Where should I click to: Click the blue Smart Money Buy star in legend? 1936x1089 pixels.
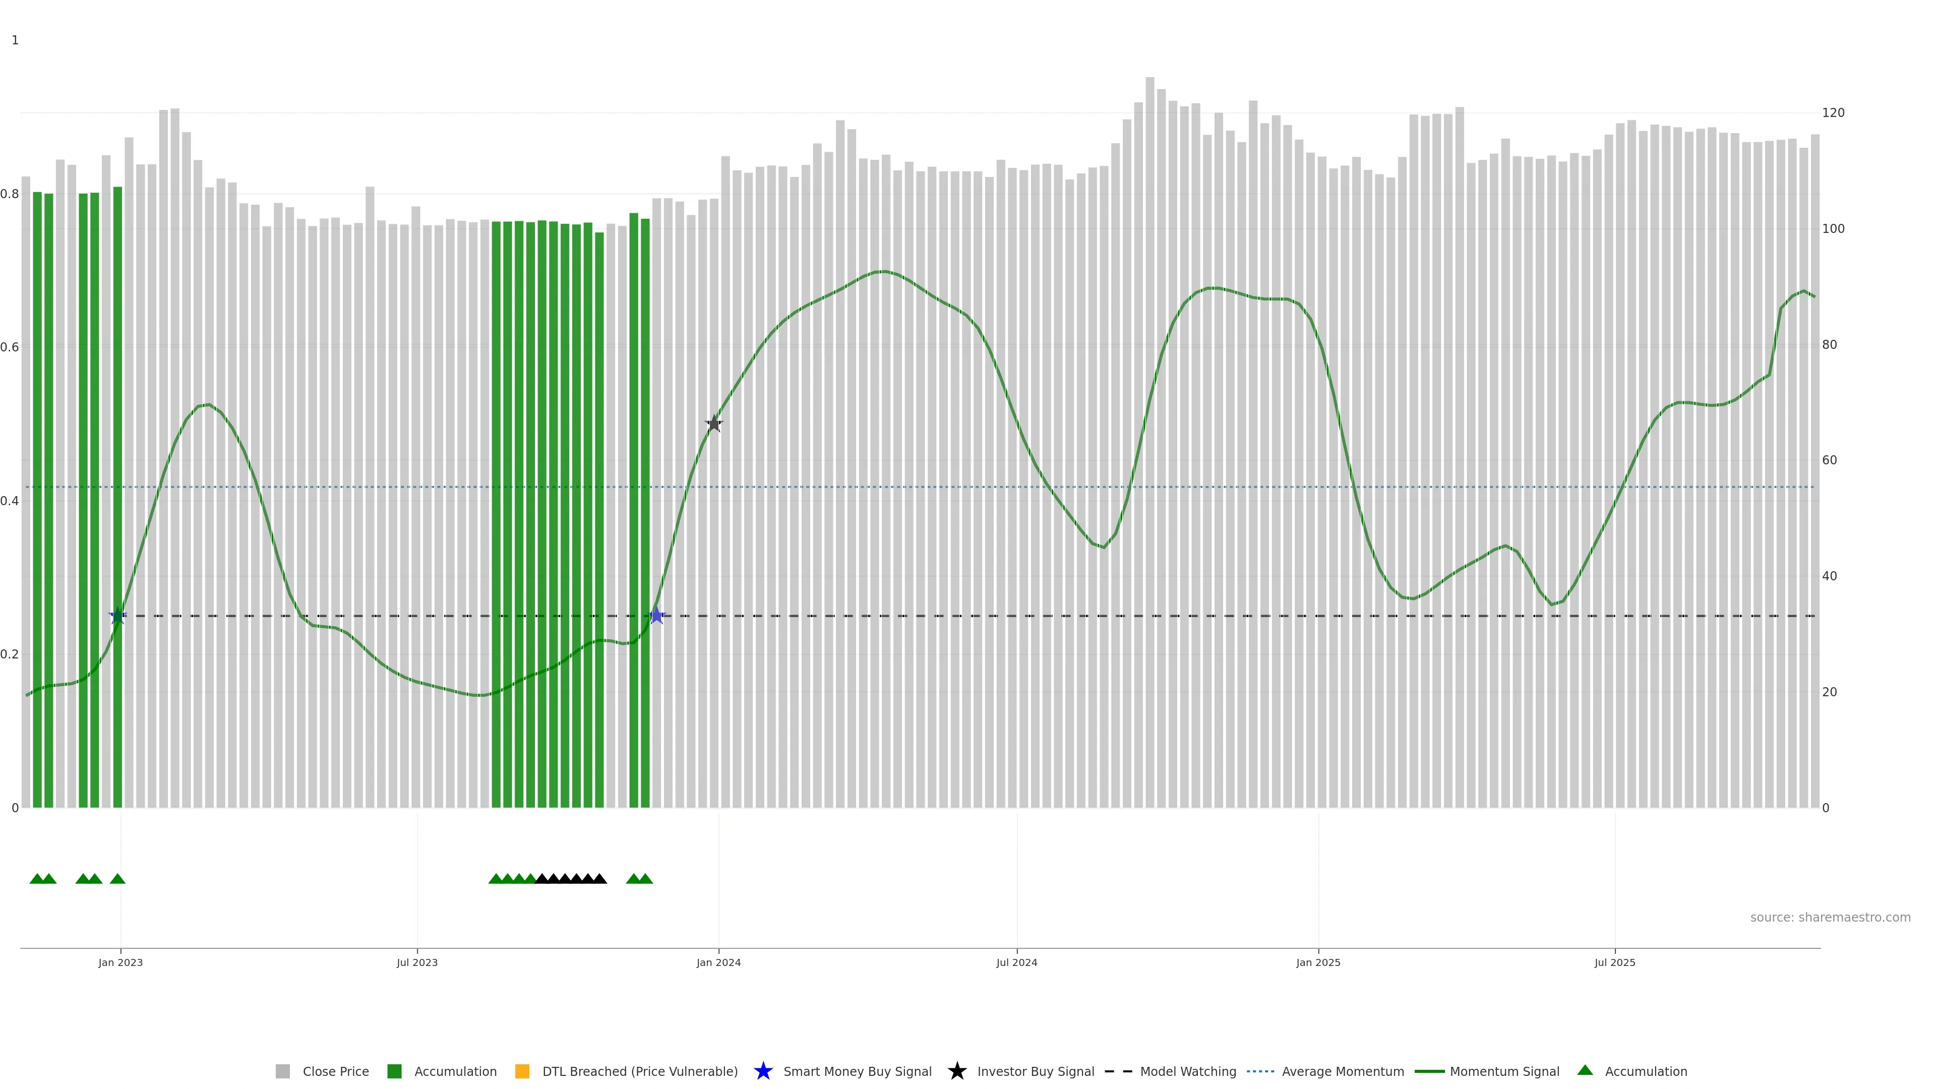click(763, 1071)
